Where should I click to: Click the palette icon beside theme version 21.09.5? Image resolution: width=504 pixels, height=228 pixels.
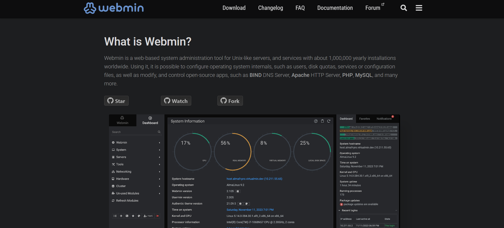(247, 204)
